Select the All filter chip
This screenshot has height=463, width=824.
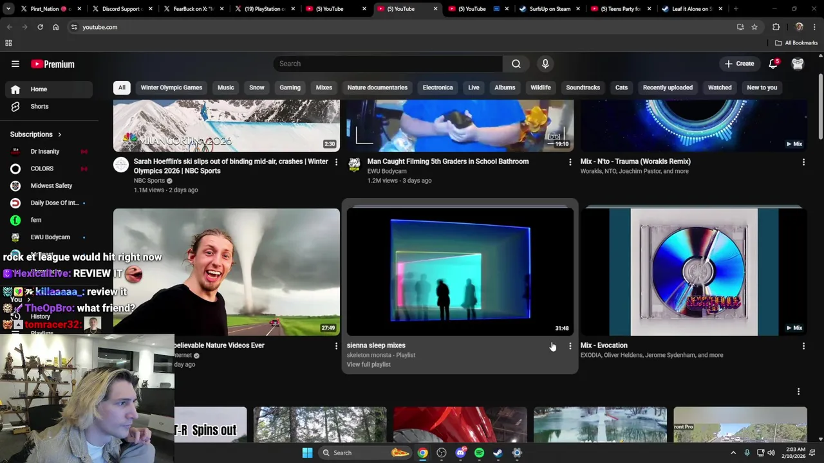pos(122,87)
